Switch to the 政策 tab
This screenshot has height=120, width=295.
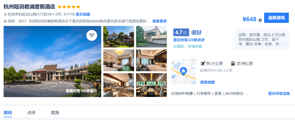click(55, 113)
